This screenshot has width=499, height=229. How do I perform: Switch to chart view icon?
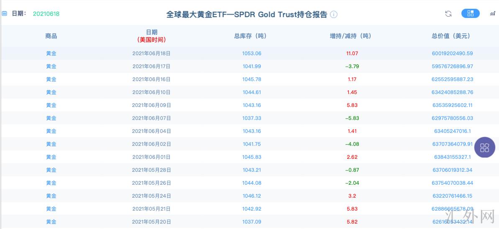pos(493,14)
